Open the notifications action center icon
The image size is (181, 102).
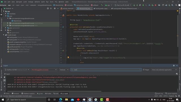pos(177,99)
